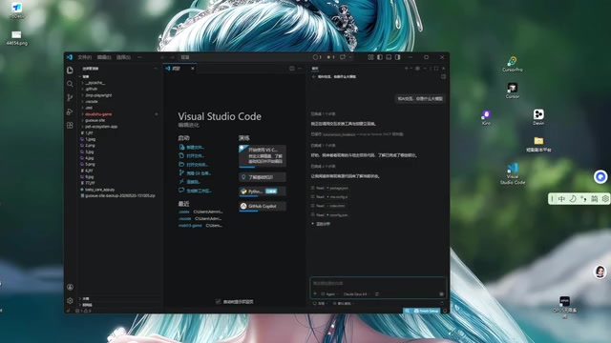Open the Extensions view
This screenshot has width=611, height=343.
(x=70, y=125)
